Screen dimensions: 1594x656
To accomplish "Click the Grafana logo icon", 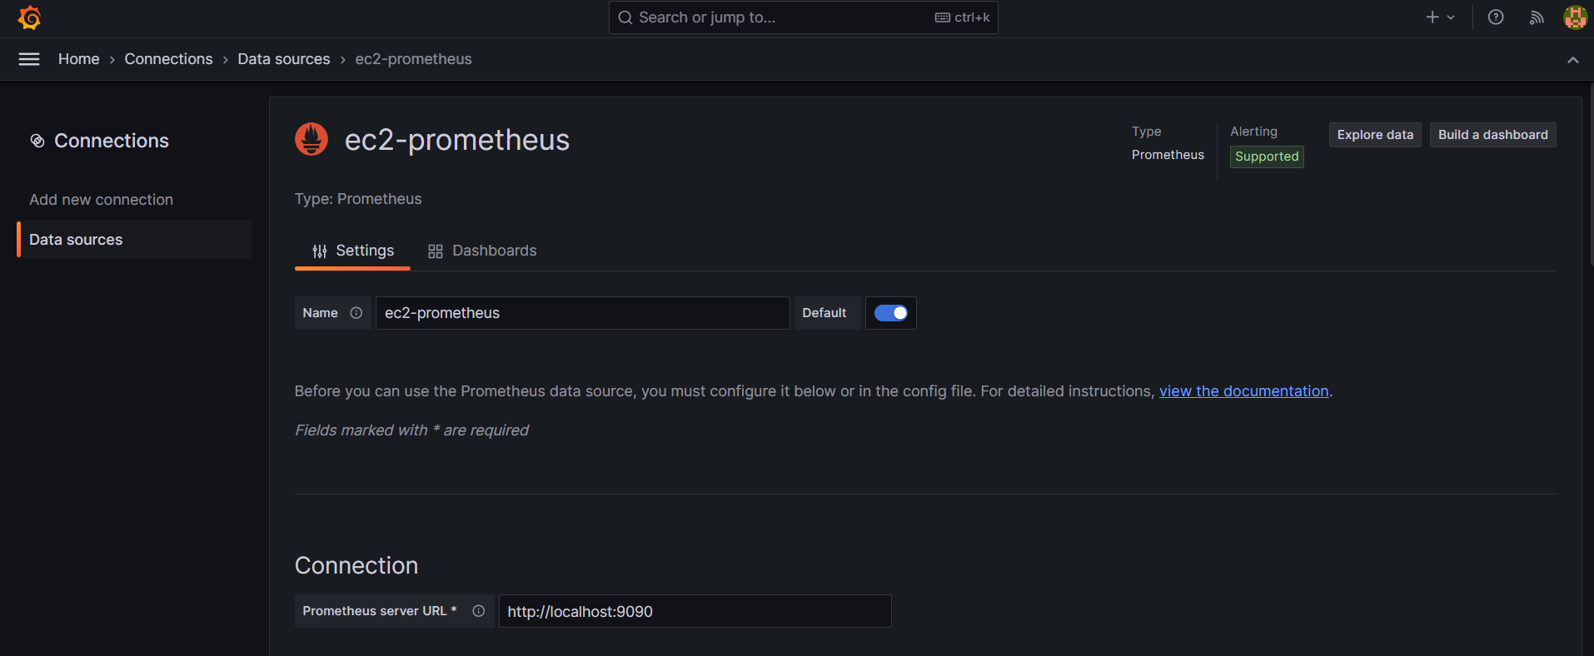I will point(29,17).
